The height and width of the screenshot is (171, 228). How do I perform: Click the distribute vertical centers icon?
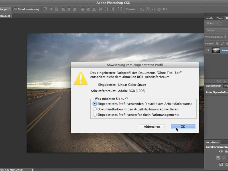tap(88, 9)
